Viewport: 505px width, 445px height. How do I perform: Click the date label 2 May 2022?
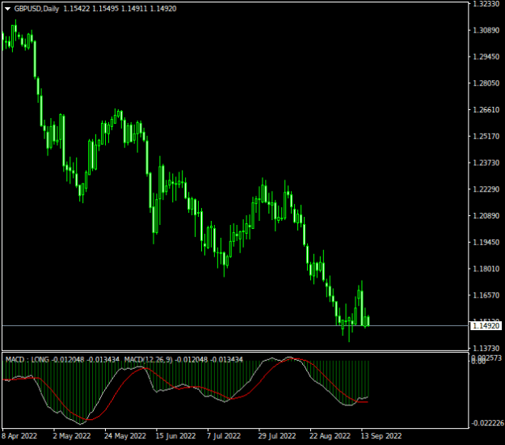pyautogui.click(x=71, y=435)
